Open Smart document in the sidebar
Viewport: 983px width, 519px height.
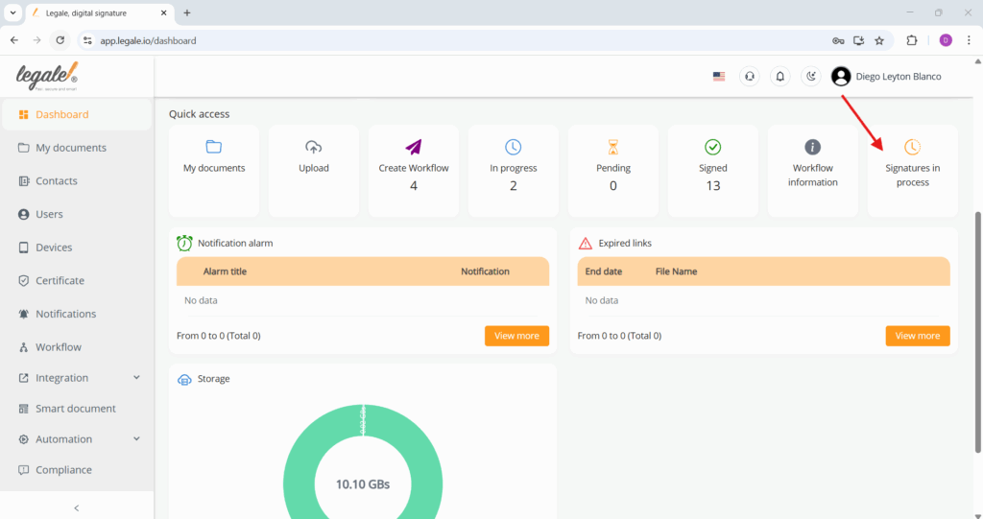coord(77,408)
